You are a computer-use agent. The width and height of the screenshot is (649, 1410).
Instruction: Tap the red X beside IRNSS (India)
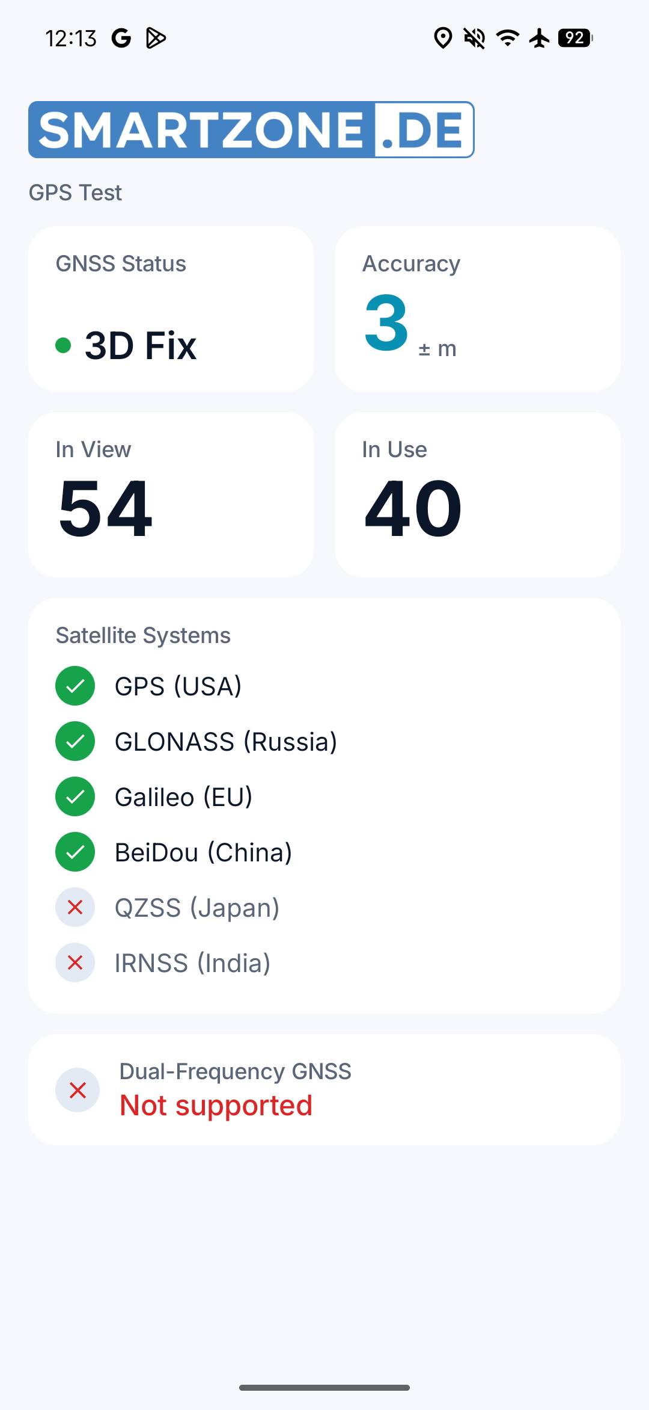(x=75, y=962)
